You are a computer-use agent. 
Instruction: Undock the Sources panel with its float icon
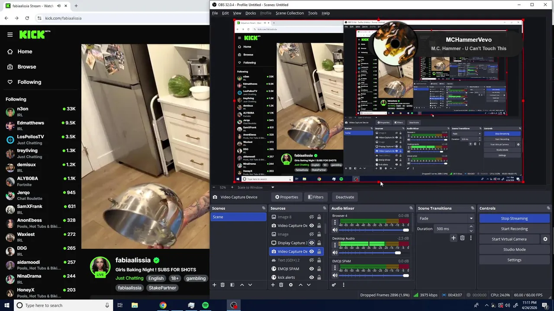pos(324,208)
